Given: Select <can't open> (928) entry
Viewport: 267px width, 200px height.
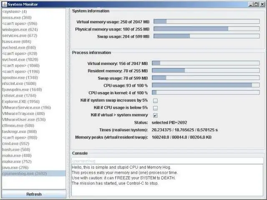Looking at the screenshot, I should (34, 54).
